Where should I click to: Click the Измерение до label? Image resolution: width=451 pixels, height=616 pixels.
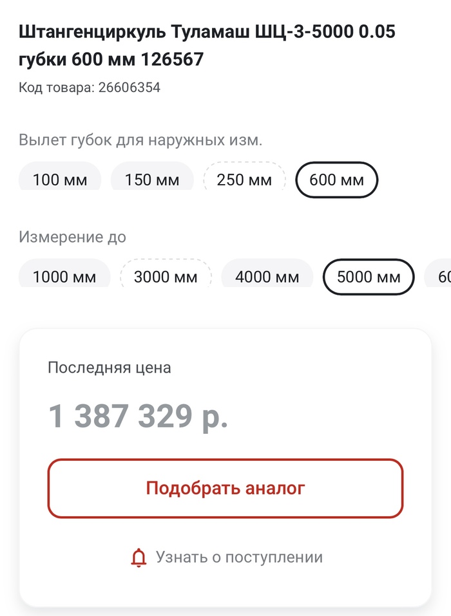[x=72, y=237]
